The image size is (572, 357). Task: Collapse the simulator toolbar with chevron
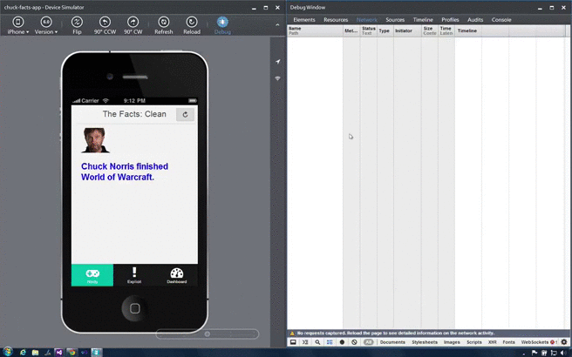click(277, 24)
